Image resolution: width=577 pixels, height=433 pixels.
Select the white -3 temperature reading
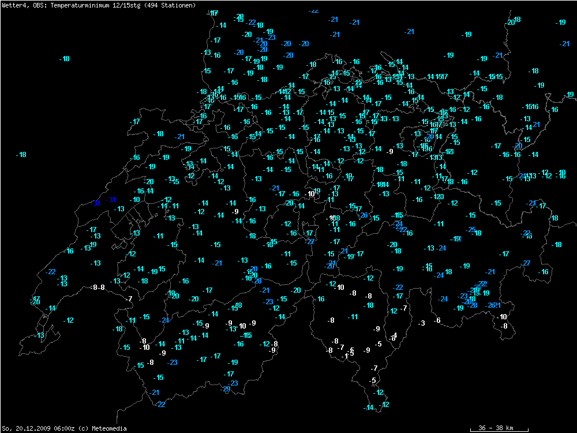(x=421, y=323)
